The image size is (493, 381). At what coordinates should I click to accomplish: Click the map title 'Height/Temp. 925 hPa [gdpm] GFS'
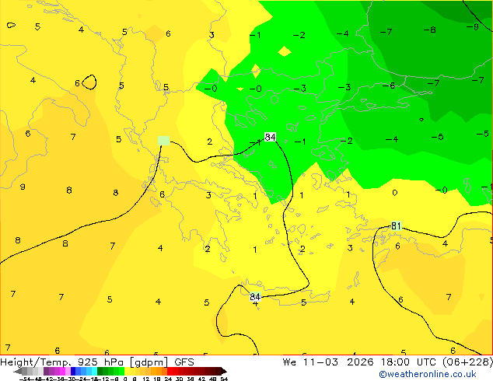pos(97,362)
